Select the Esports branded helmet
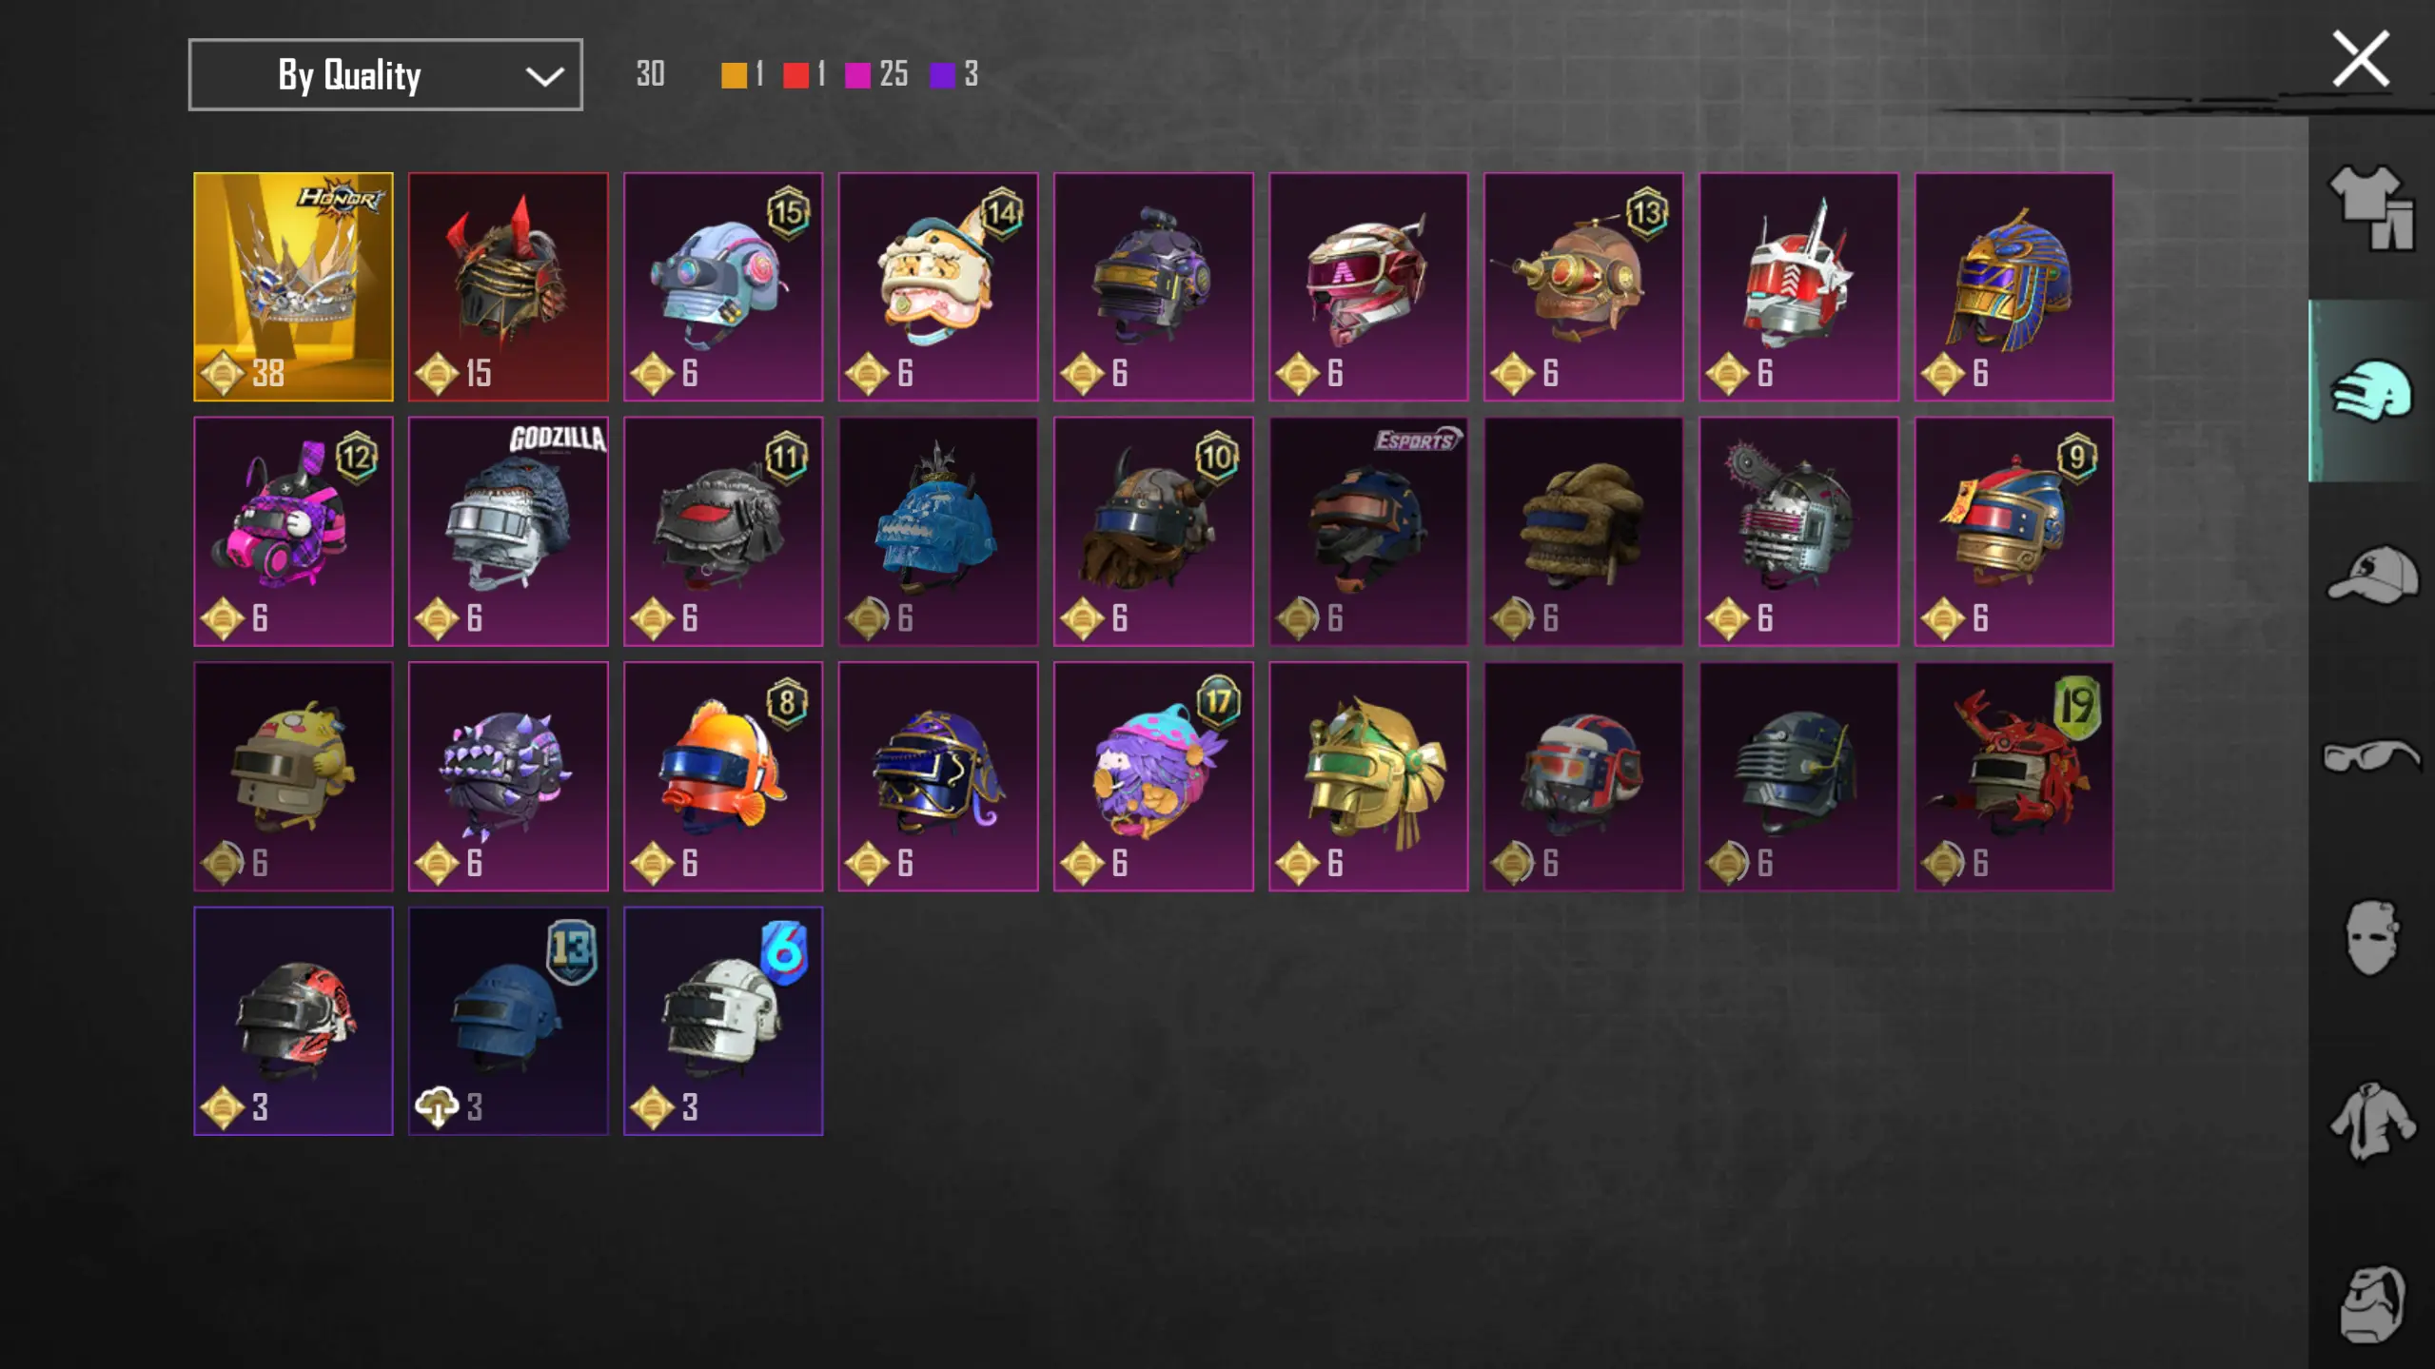 [1368, 531]
